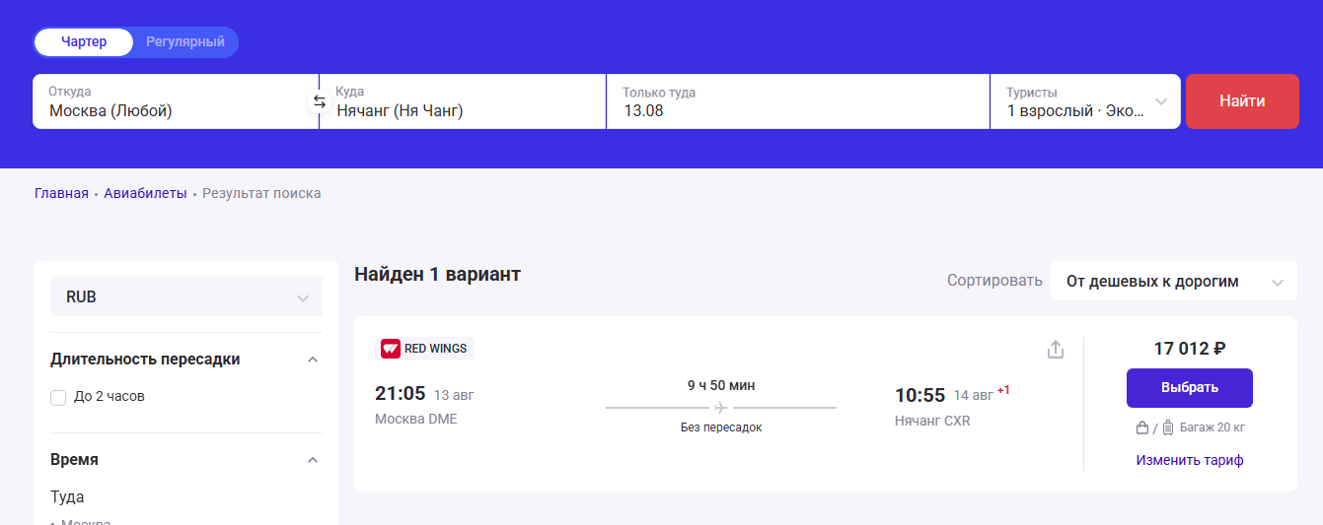
Task: Open the RUB currency dropdown
Action: pos(186,296)
